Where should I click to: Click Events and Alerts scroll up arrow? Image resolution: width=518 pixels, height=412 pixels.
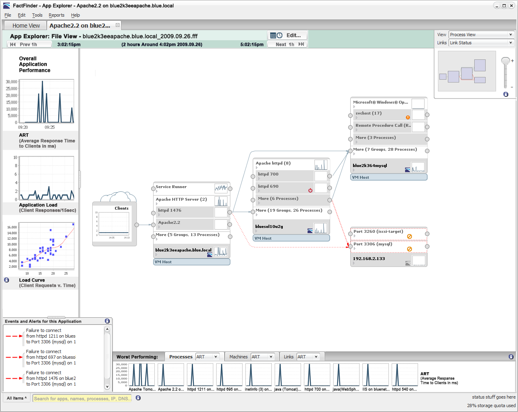click(107, 330)
